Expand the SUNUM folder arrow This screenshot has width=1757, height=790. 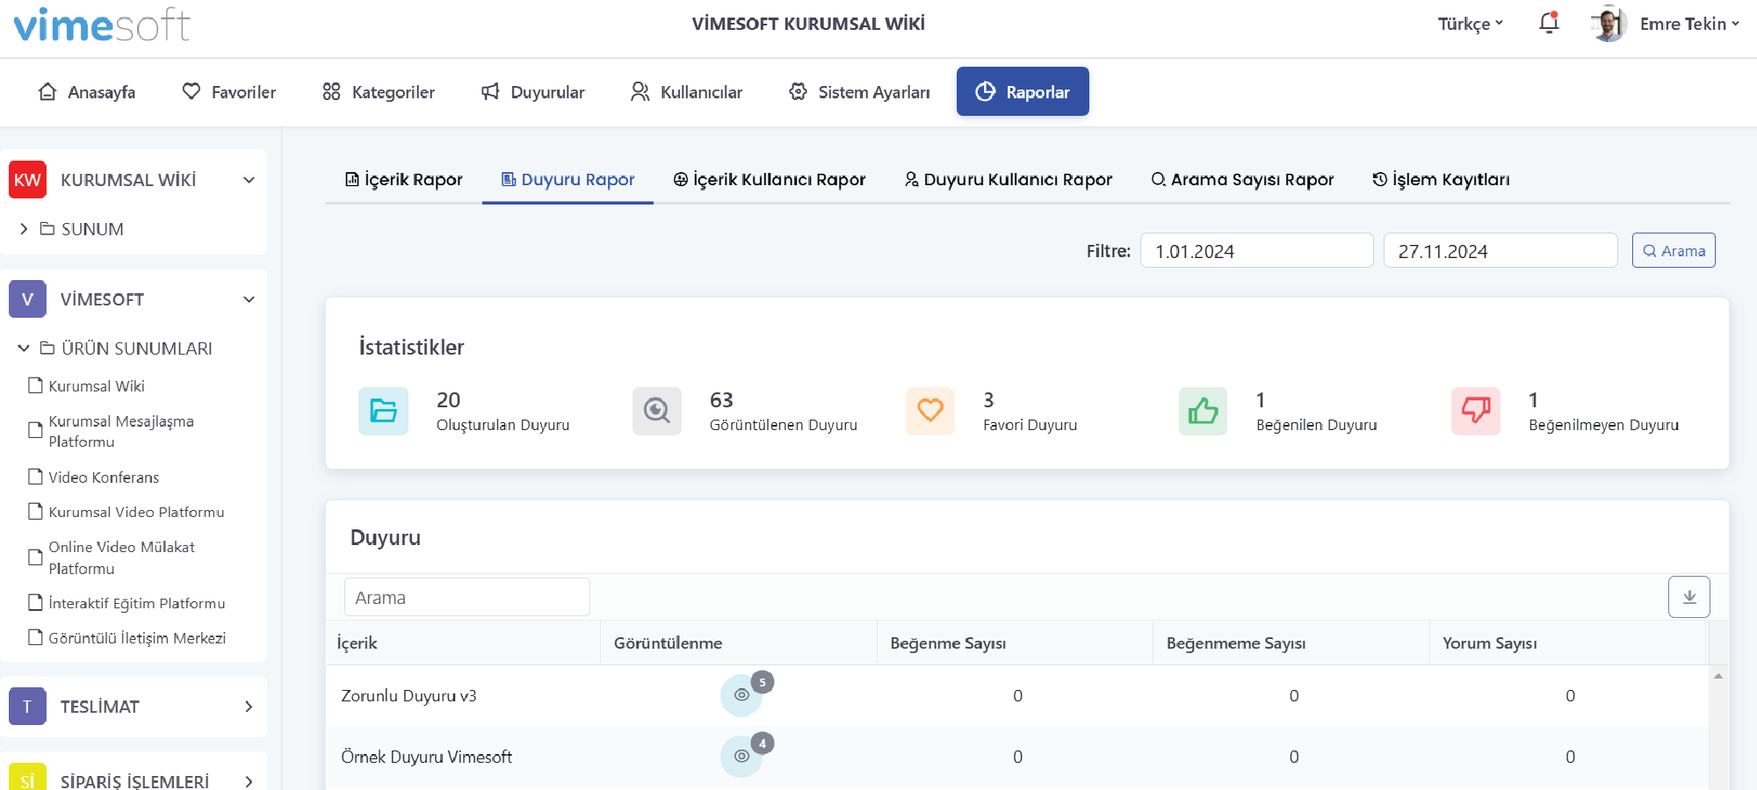tap(24, 229)
